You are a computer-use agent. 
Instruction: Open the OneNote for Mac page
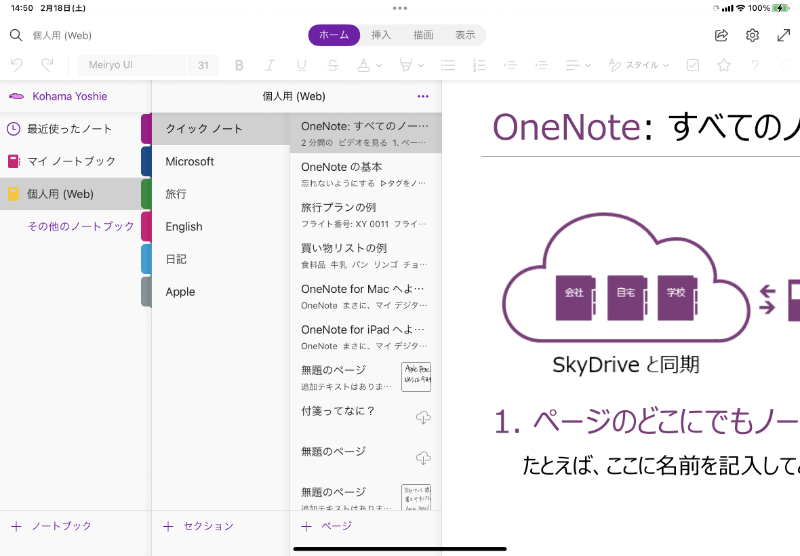click(x=365, y=296)
